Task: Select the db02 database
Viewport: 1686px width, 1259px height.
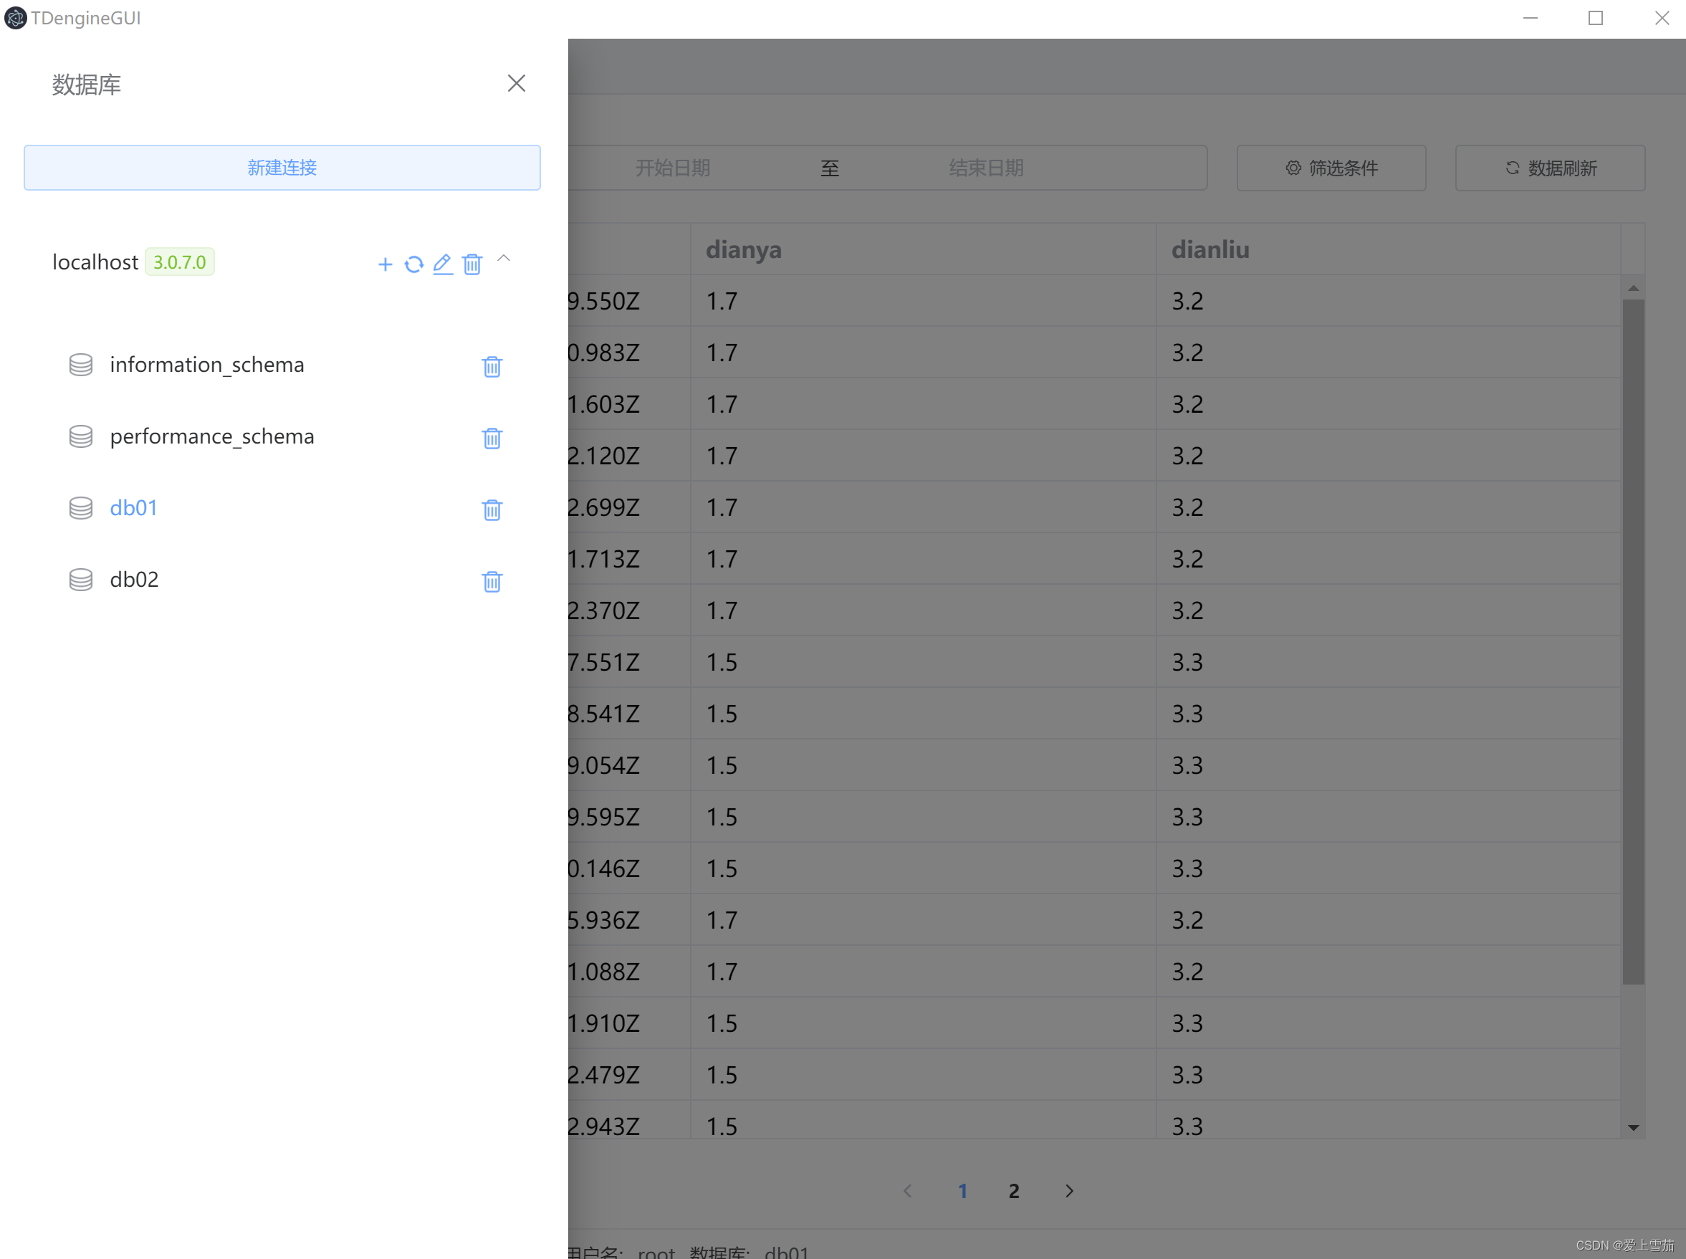Action: coord(134,578)
